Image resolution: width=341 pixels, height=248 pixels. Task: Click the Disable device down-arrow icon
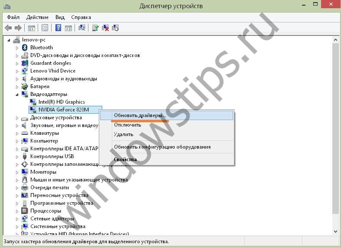point(115,28)
